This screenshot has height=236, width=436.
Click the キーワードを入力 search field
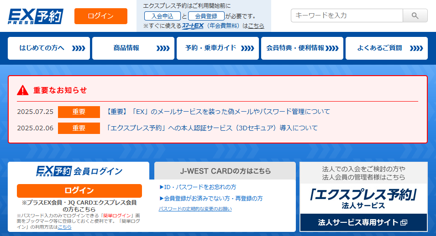tap(347, 15)
